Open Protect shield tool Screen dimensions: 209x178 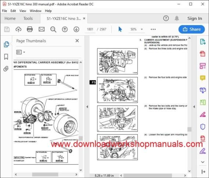[203, 127]
